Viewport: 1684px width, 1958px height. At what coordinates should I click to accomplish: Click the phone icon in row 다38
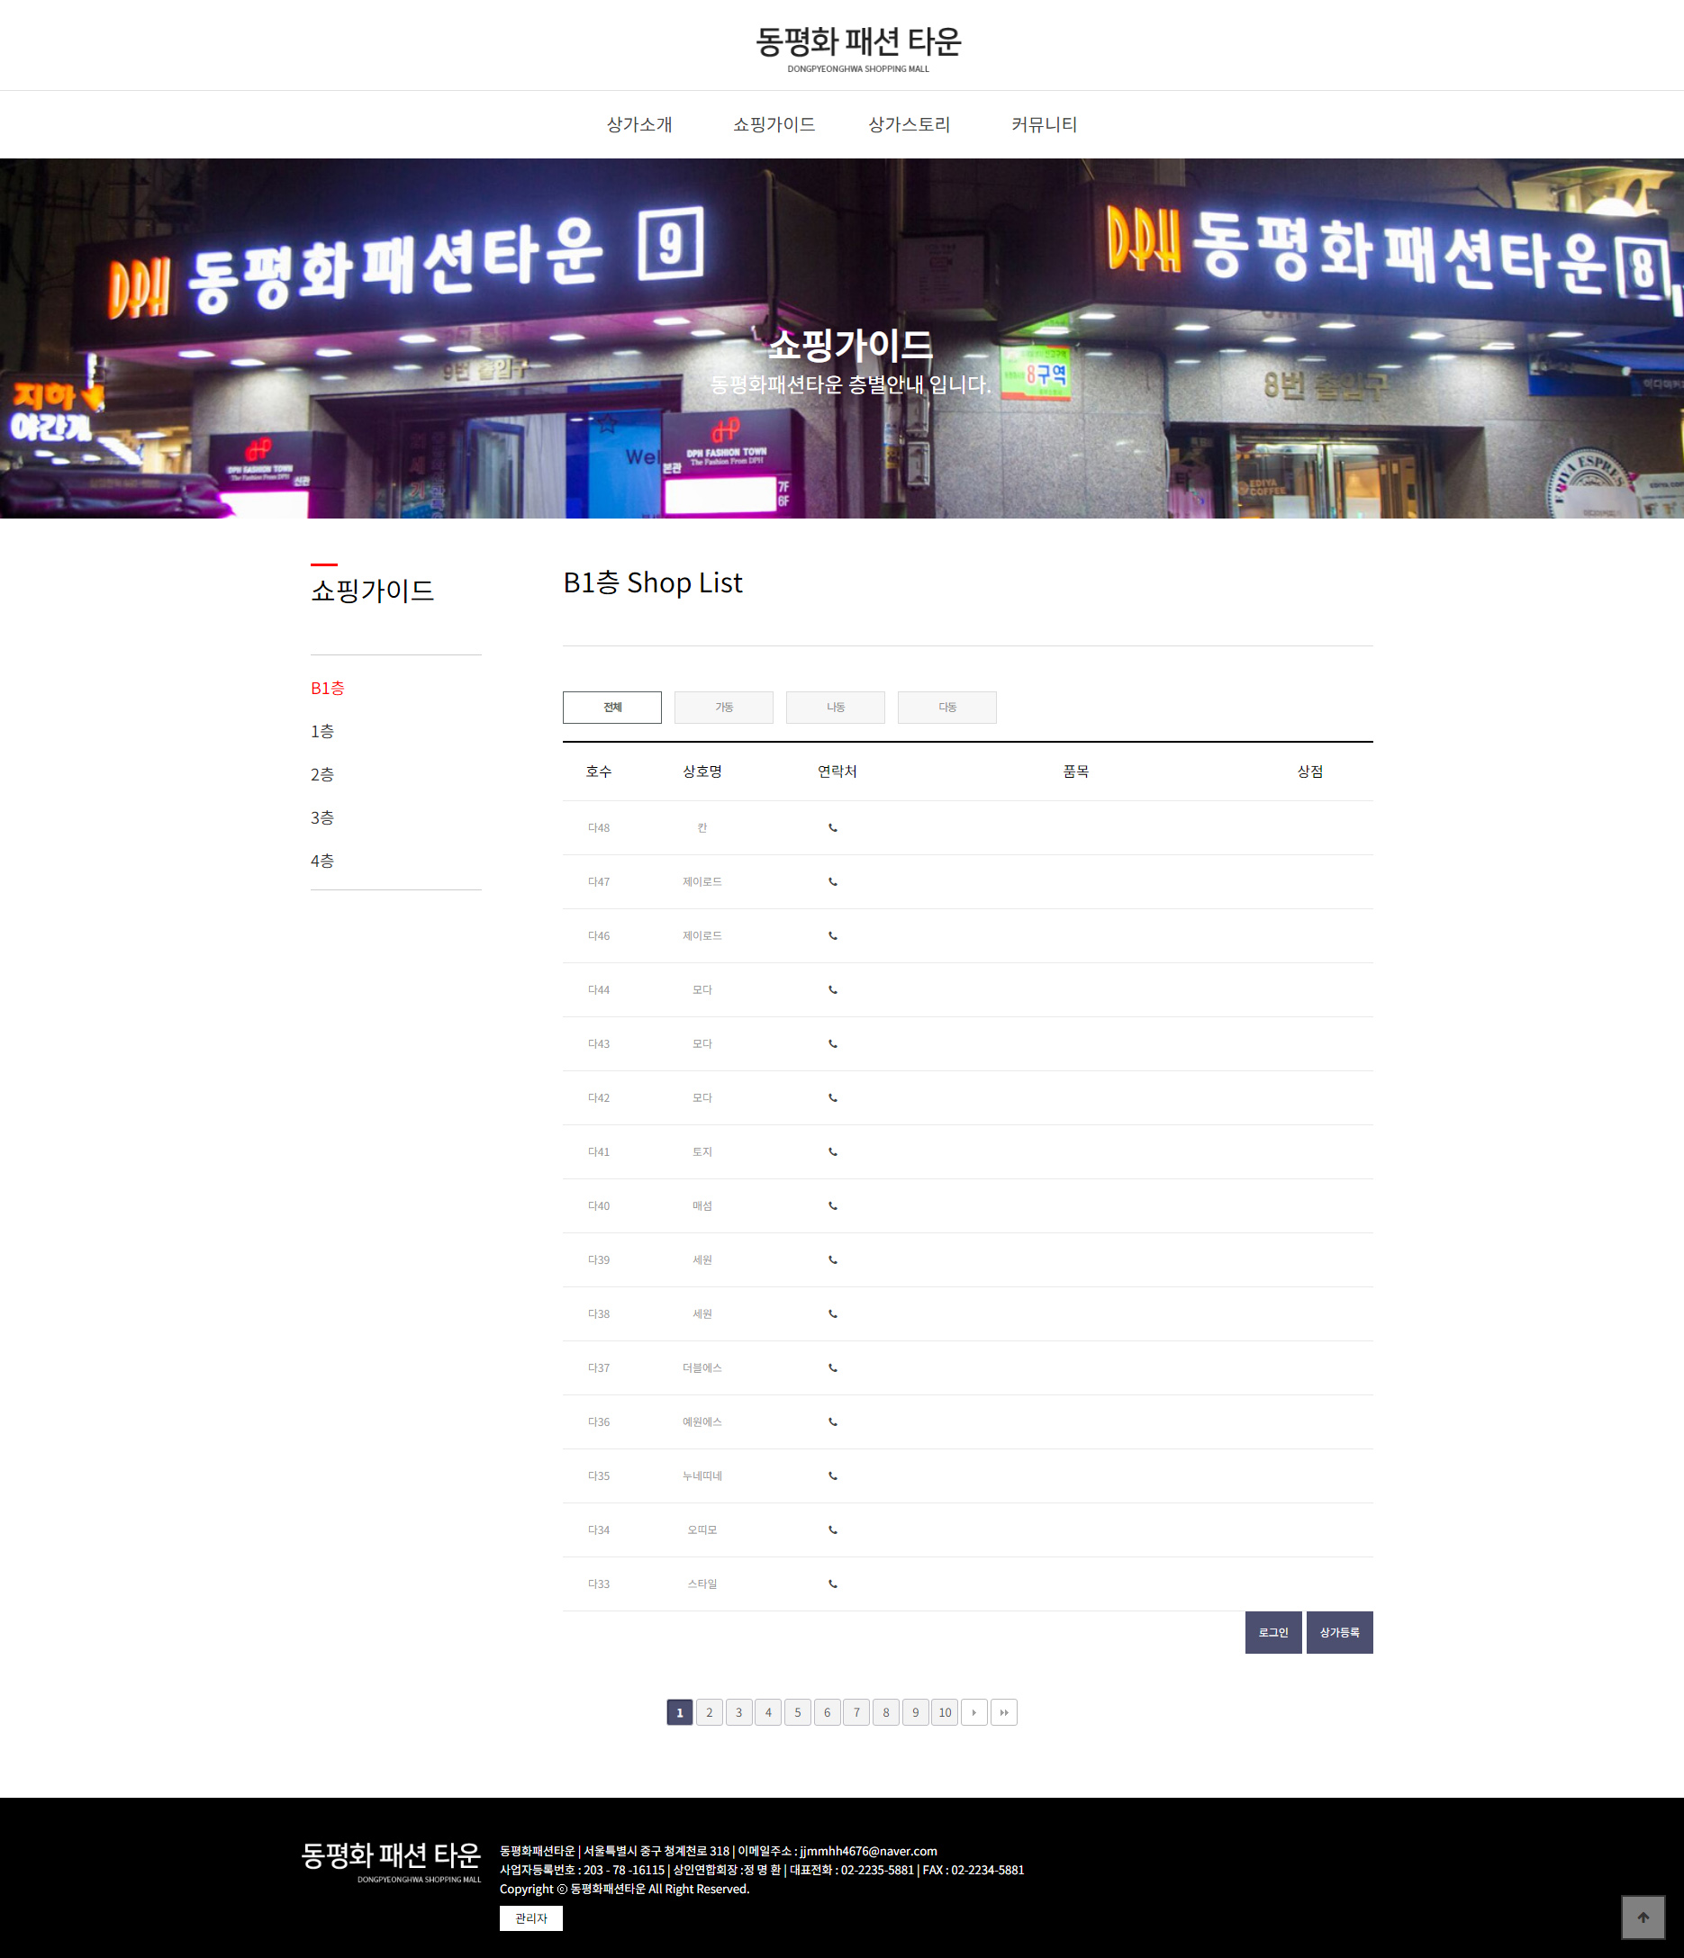[833, 1313]
